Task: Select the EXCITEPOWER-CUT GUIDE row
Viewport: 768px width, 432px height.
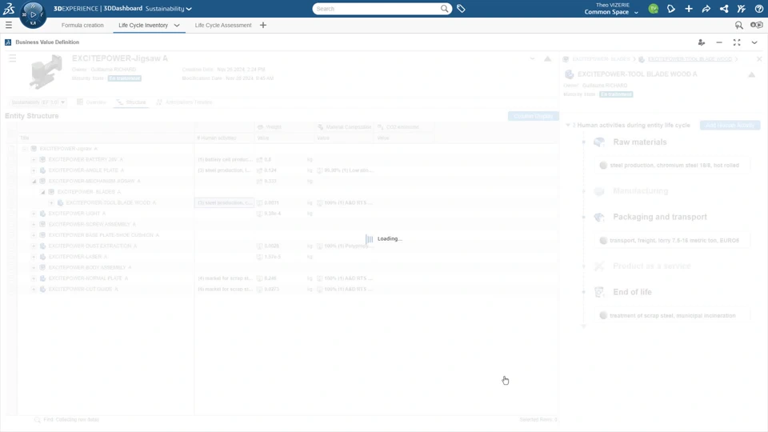Action: (x=288, y=289)
